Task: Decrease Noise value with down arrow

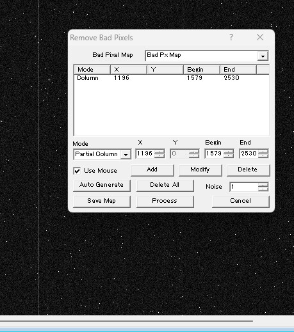Action: (263, 189)
